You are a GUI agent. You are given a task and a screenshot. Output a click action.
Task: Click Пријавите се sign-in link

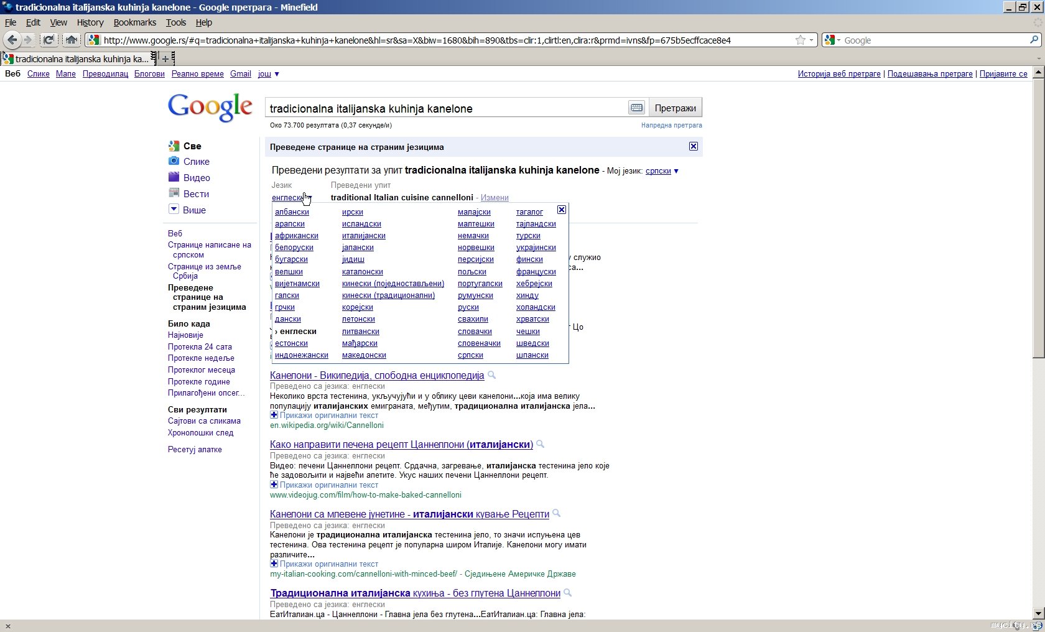(1003, 73)
